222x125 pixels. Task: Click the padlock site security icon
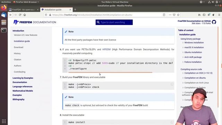50,15
